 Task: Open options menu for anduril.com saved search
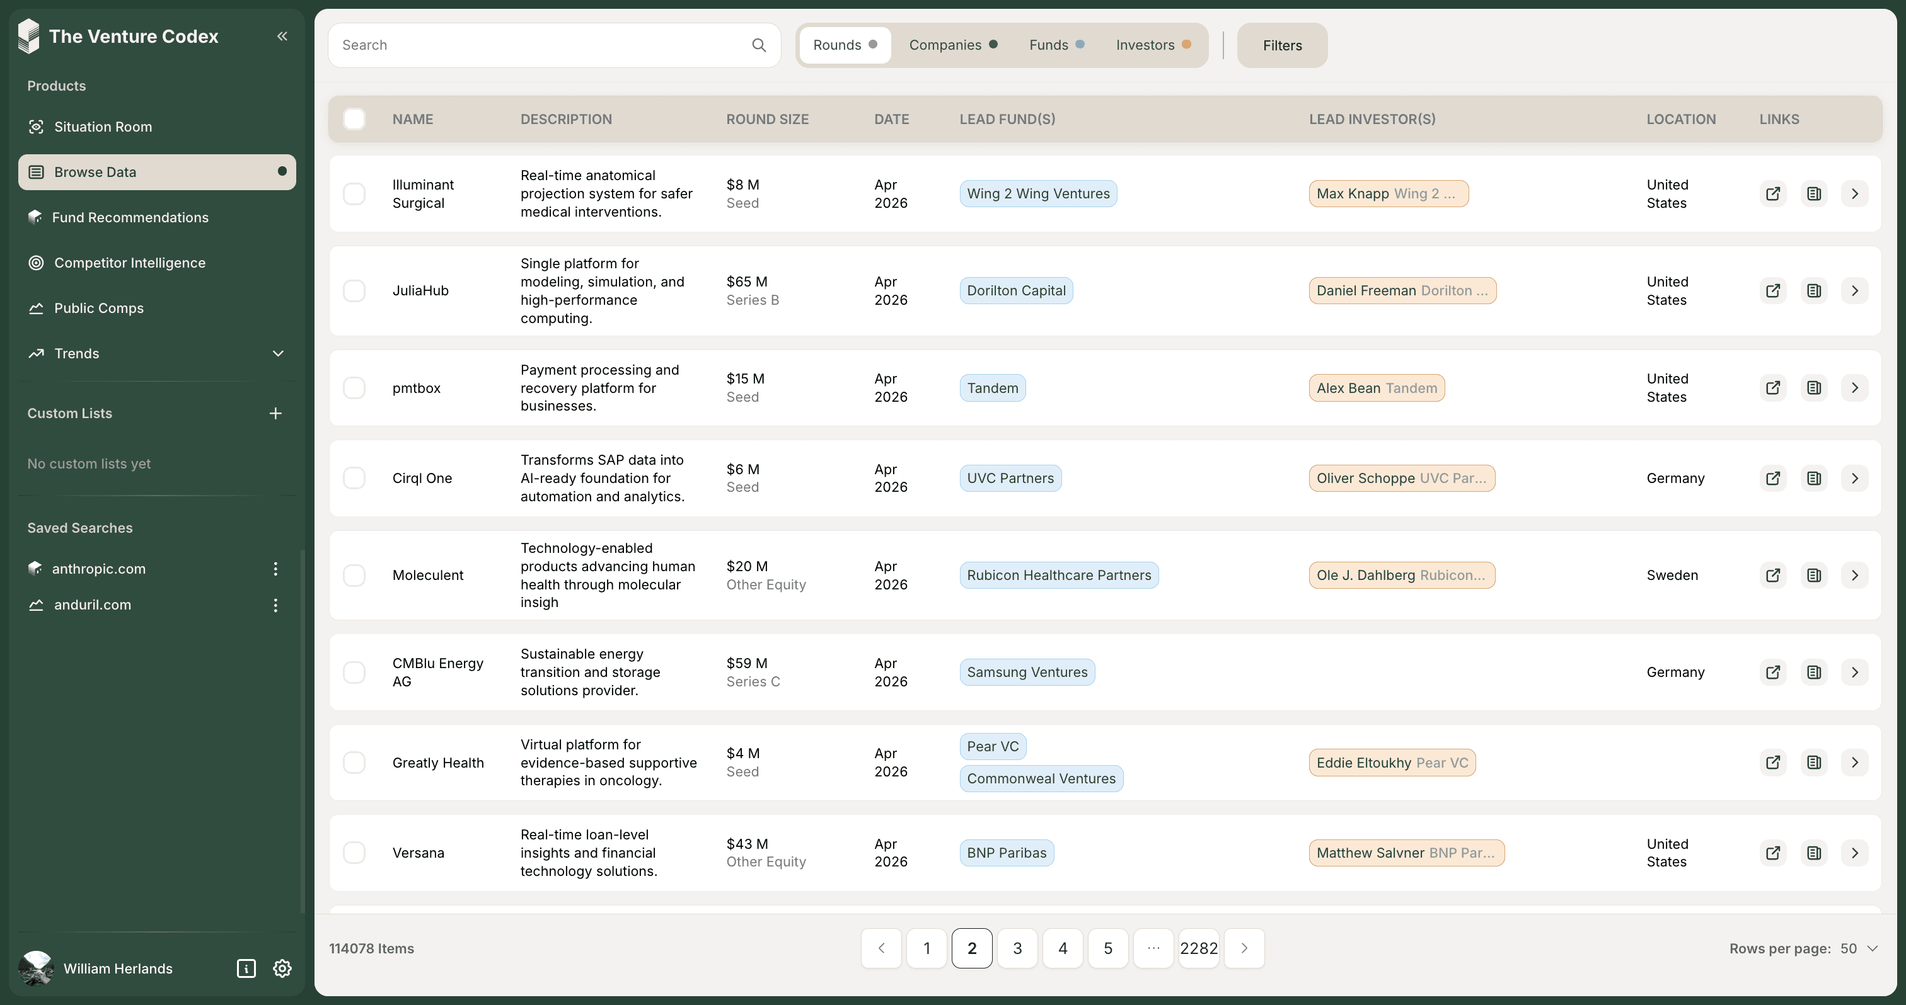point(275,605)
